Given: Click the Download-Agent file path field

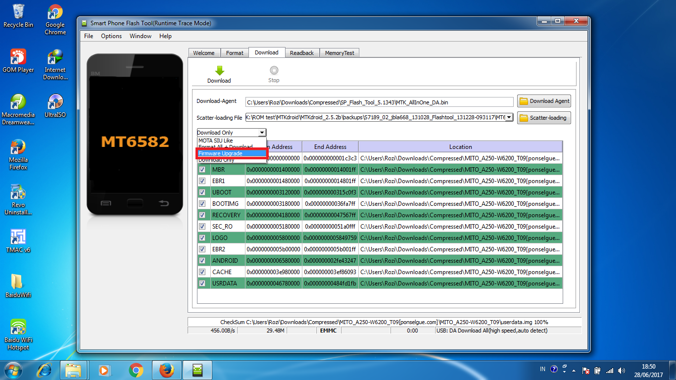Looking at the screenshot, I should click(x=380, y=102).
